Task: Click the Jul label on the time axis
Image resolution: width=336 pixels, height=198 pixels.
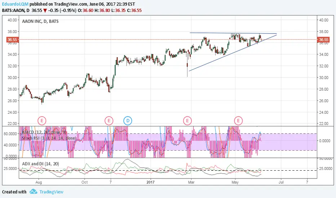Action: (x=281, y=182)
